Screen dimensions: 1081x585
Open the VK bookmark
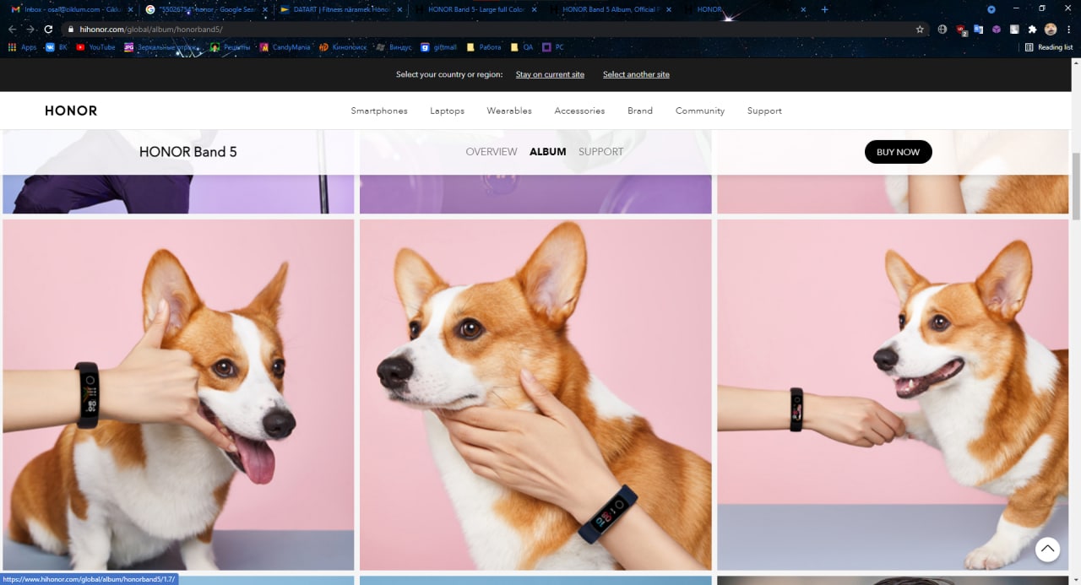tap(57, 47)
